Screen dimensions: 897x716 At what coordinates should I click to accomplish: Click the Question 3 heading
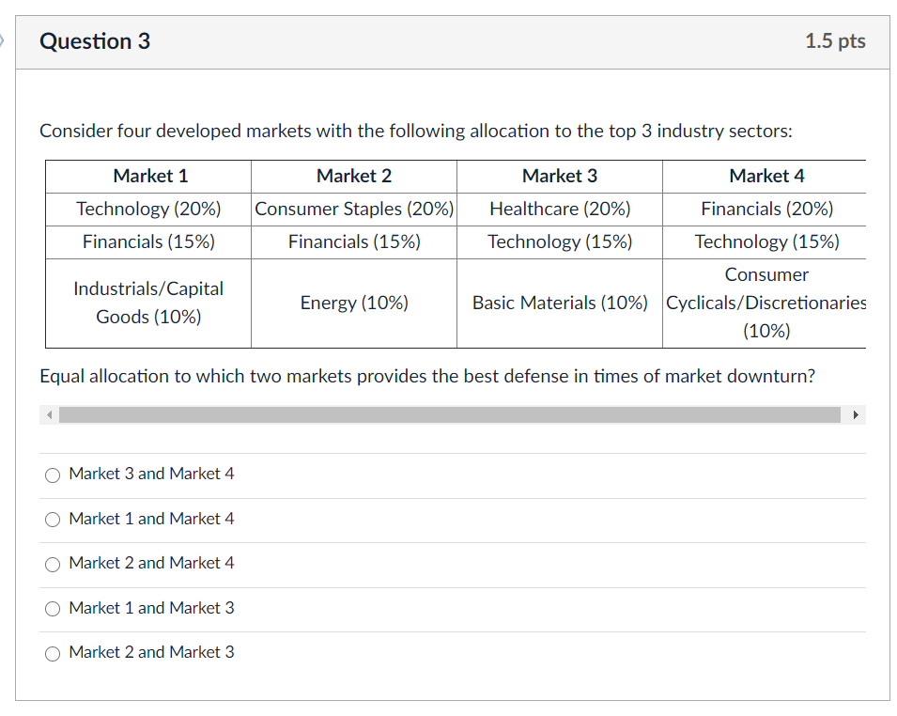pos(95,41)
